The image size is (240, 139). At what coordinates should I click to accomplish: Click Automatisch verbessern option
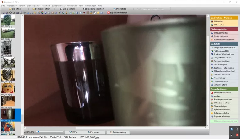[223, 40]
